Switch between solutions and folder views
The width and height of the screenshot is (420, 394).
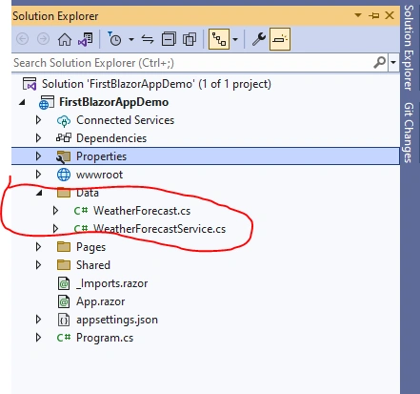86,39
